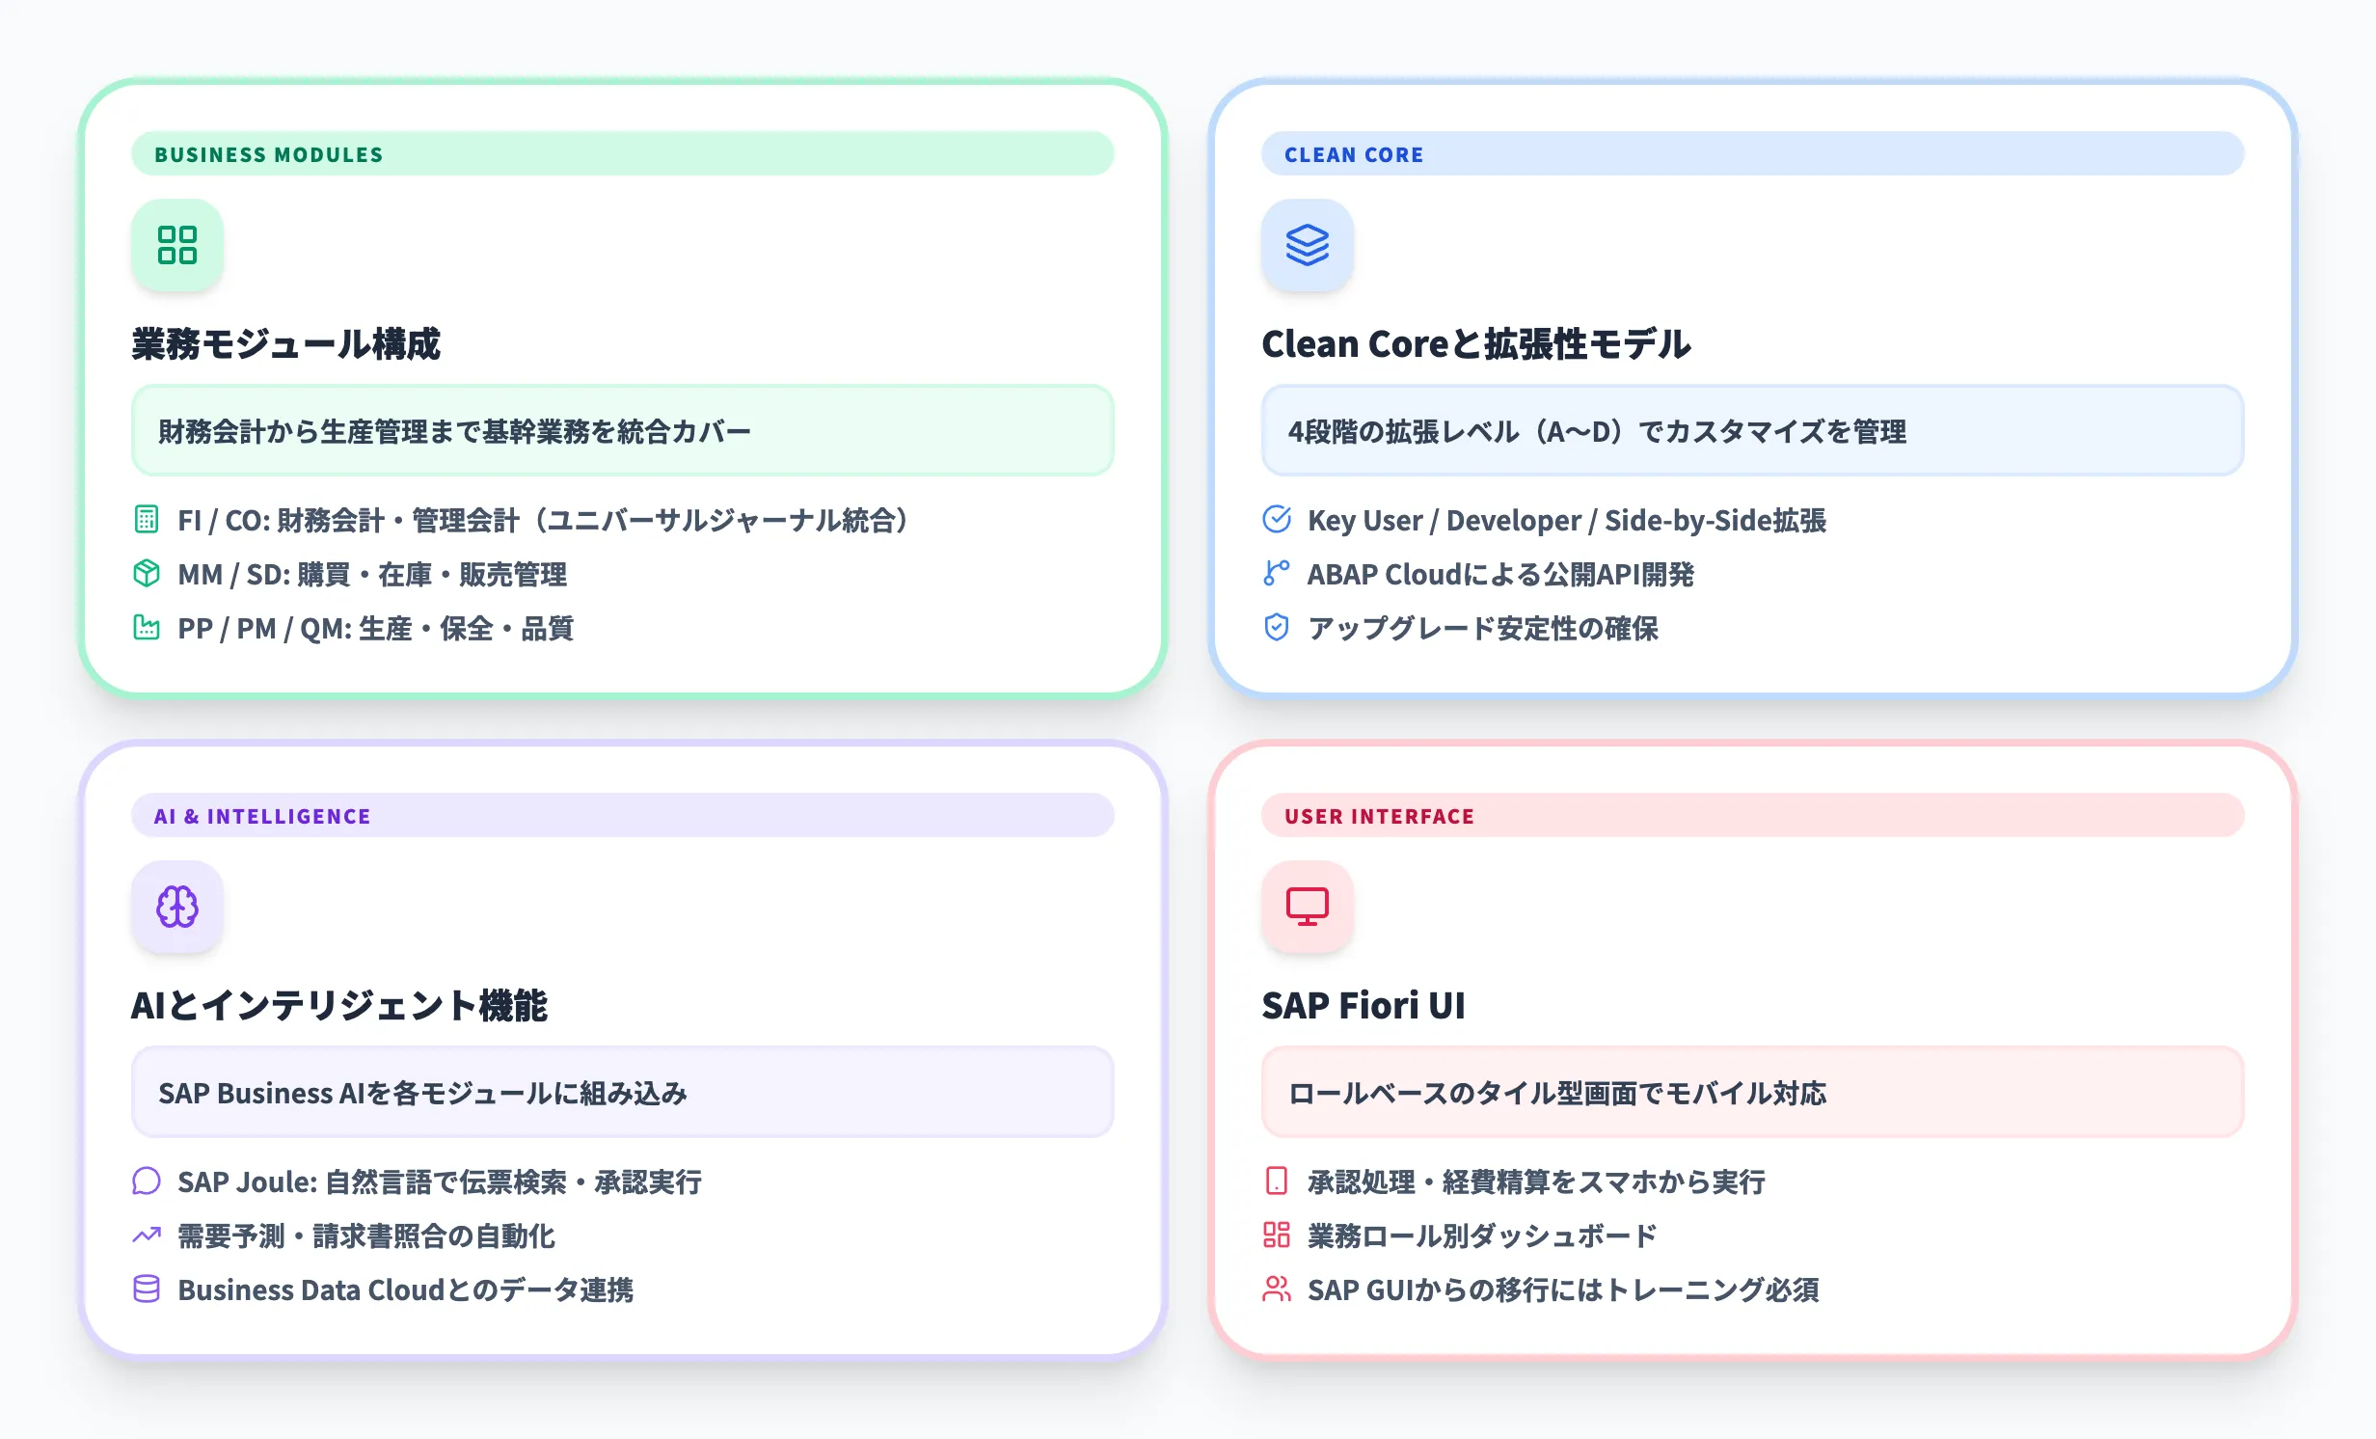Viewport: 2376px width, 1439px height.
Task: Click the CLEAN CORE blue label pill
Action: 1752,154
